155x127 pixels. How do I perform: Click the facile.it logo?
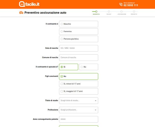click(x=29, y=4)
